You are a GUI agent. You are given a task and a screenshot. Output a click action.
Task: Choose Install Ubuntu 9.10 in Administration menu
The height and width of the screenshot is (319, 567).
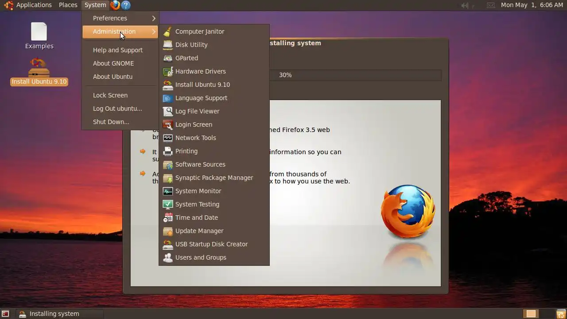(x=214, y=85)
